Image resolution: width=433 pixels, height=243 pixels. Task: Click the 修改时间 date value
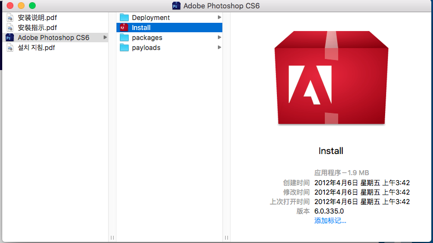(362, 192)
